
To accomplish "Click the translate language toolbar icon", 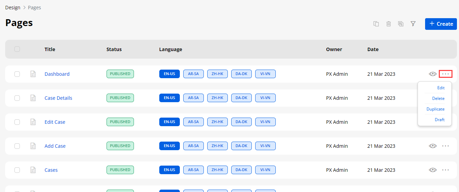I will 401,24.
